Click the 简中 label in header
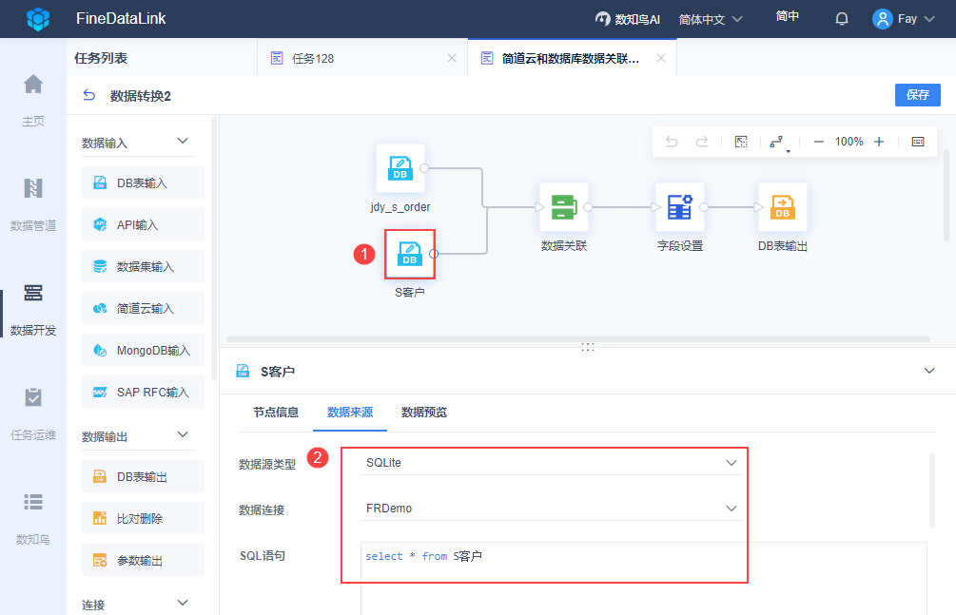This screenshot has width=956, height=615. 787,16
